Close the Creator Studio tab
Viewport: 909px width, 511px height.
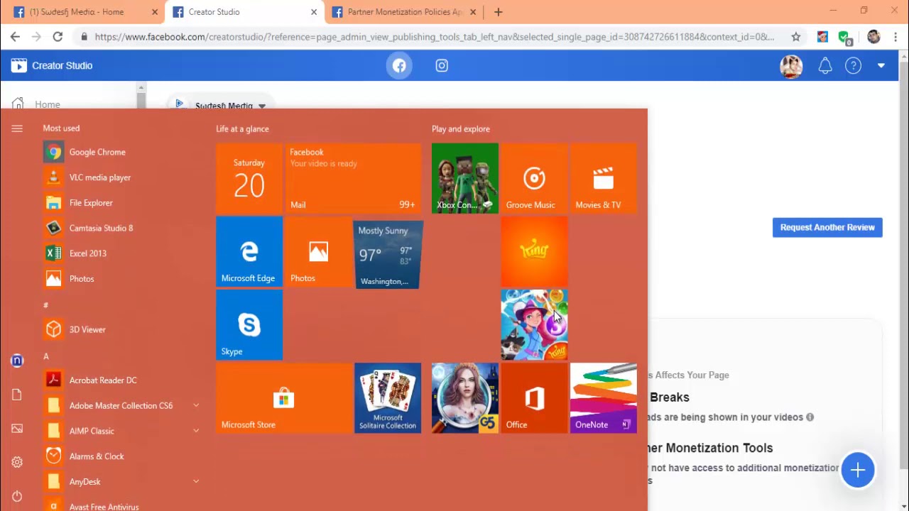(x=314, y=12)
